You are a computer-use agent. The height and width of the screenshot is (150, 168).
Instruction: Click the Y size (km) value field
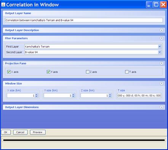(x=58, y=95)
